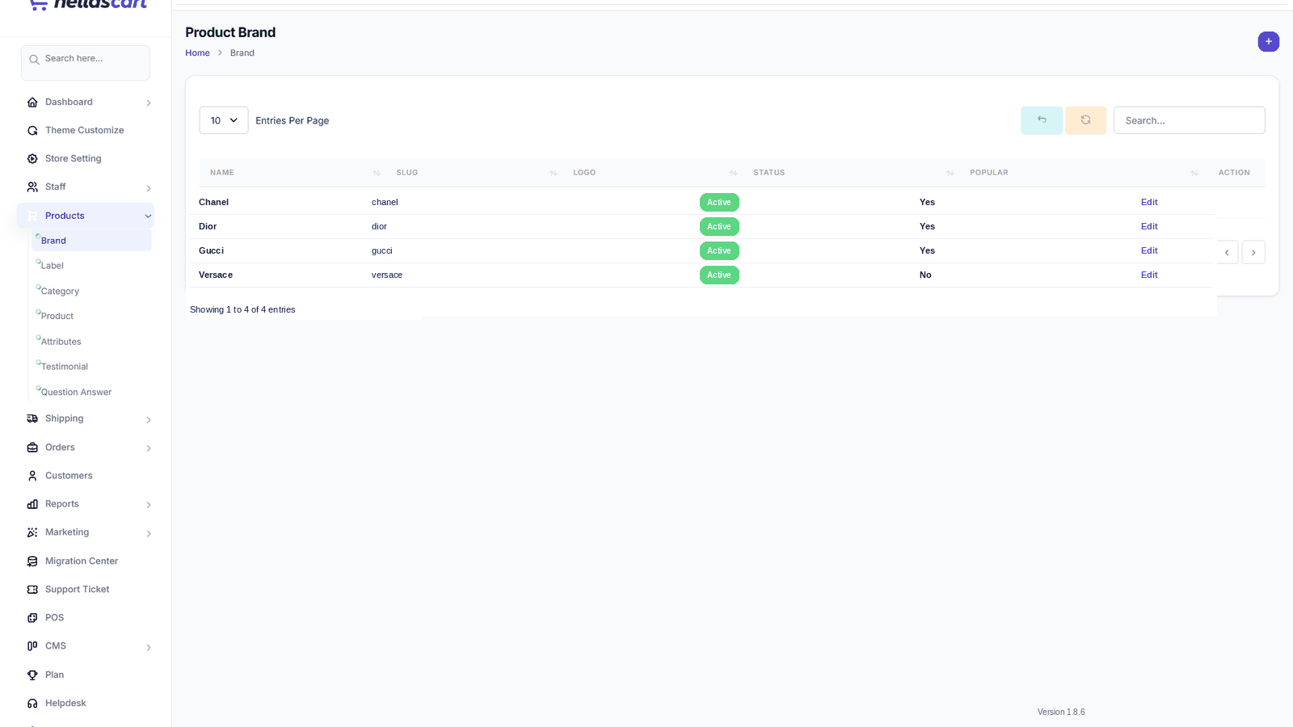Click the Shipping truck icon
This screenshot has height=727, width=1293.
32,419
